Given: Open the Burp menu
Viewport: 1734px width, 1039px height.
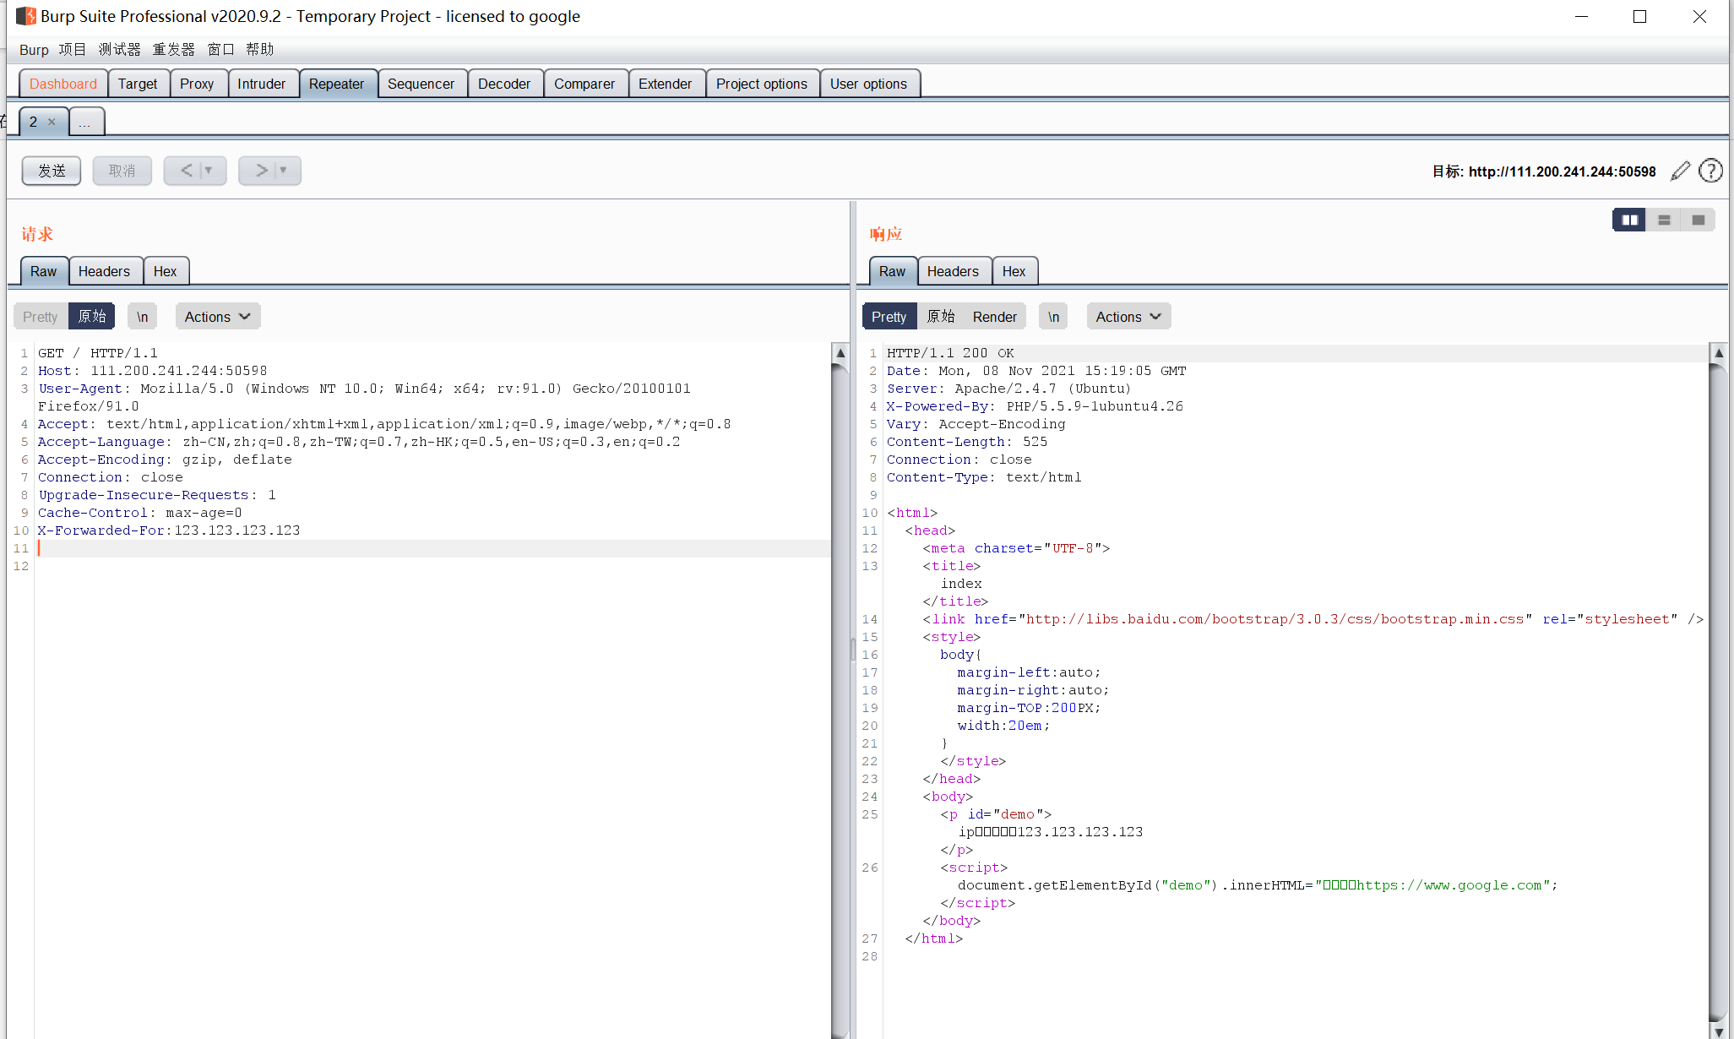Looking at the screenshot, I should [x=34, y=50].
